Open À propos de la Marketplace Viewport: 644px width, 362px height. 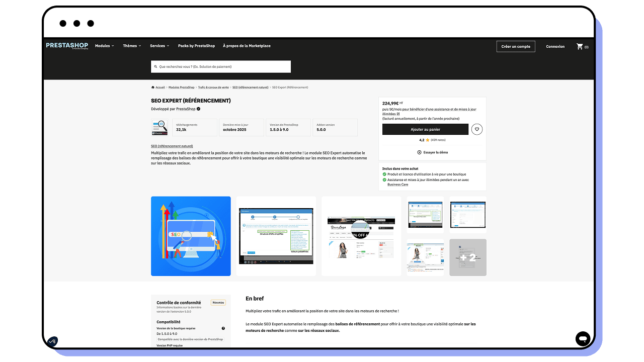[x=247, y=46]
